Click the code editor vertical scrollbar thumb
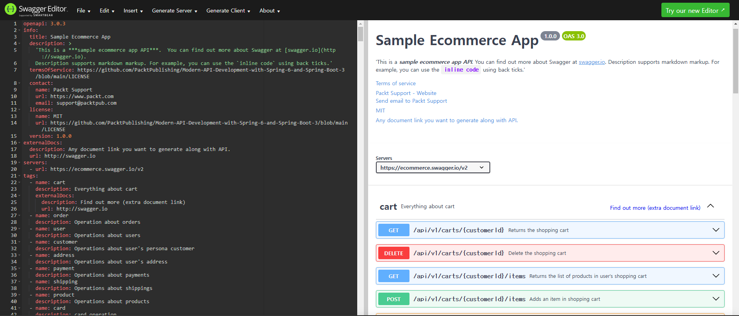The image size is (739, 316). click(x=361, y=34)
